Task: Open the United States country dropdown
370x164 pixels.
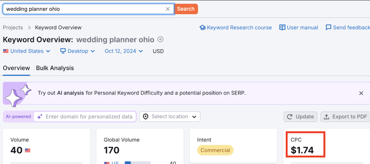Action: coord(27,51)
